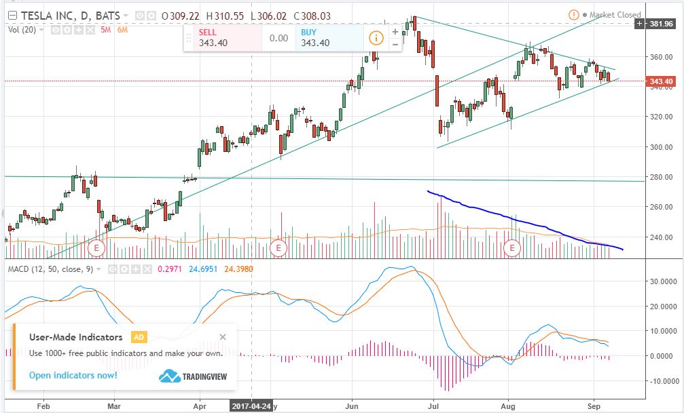Click the Market Closed status text
The width and height of the screenshot is (684, 413).
click(x=615, y=15)
